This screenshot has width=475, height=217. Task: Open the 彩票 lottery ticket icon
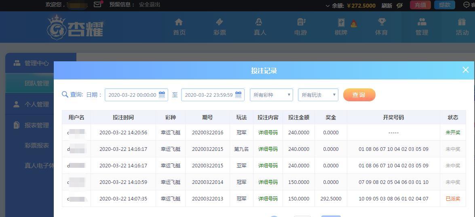[220, 22]
